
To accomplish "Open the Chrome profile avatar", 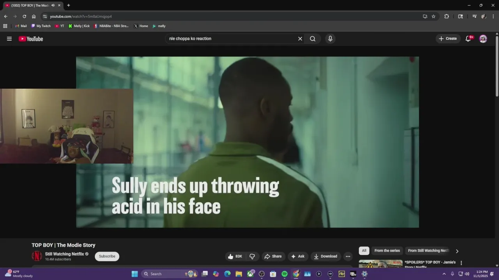I will click(x=484, y=16).
